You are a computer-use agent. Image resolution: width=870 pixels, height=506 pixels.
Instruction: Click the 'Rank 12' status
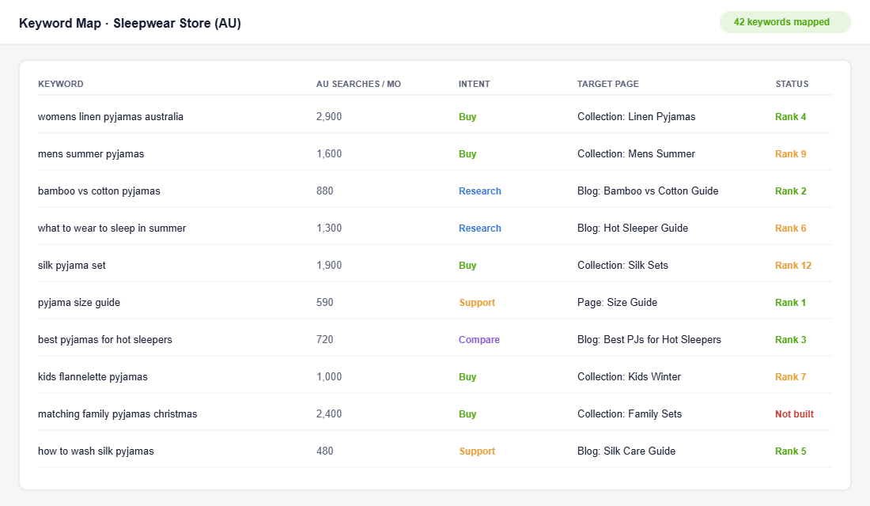point(792,265)
